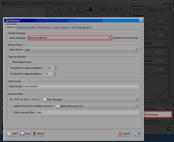Image resolution: width=174 pixels, height=142 pixels.
Task: Click the Load button
Action: [12, 134]
